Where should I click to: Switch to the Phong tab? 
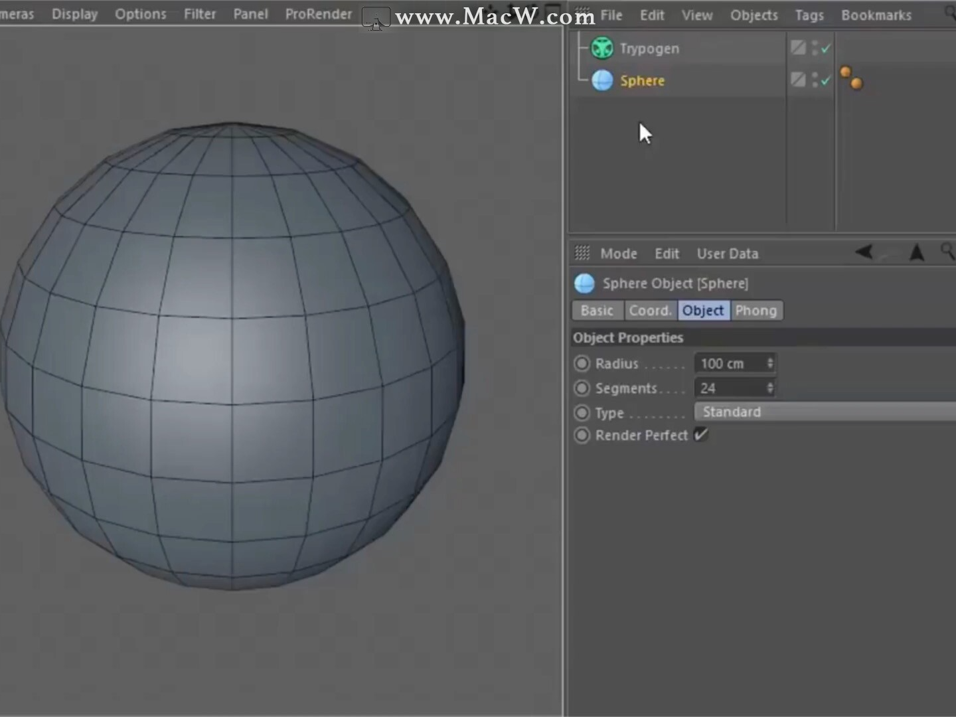(756, 310)
